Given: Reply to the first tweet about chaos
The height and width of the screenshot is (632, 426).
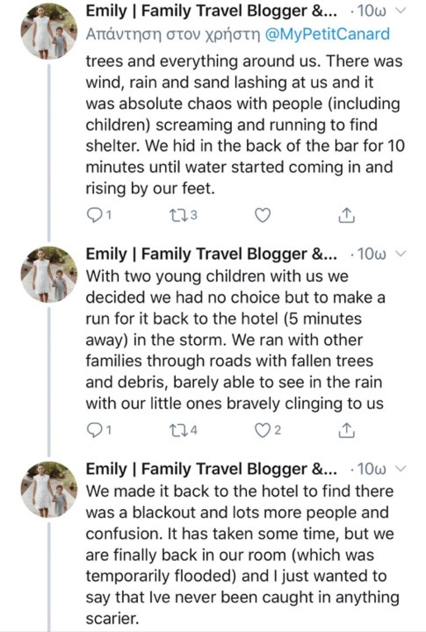Looking at the screenshot, I should pyautogui.click(x=94, y=215).
